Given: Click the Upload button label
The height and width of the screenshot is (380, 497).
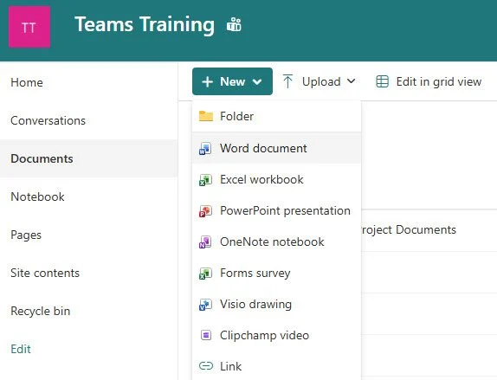Looking at the screenshot, I should click(321, 81).
